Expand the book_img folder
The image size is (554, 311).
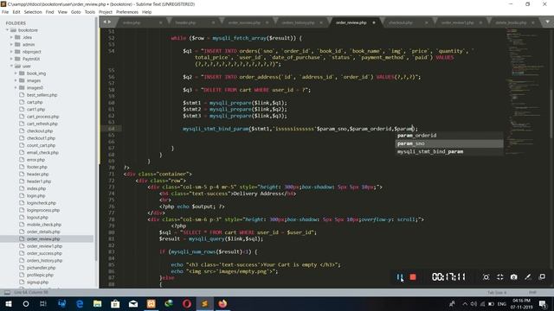coord(16,73)
